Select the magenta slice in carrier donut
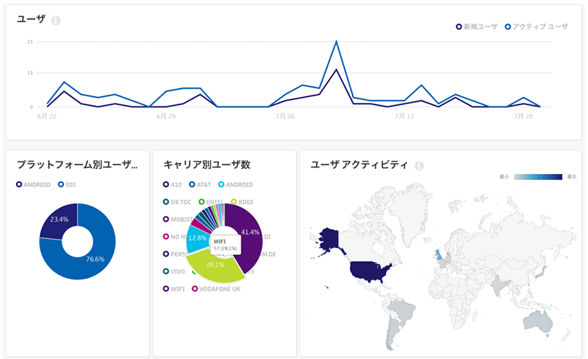The image size is (588, 359). (199, 225)
